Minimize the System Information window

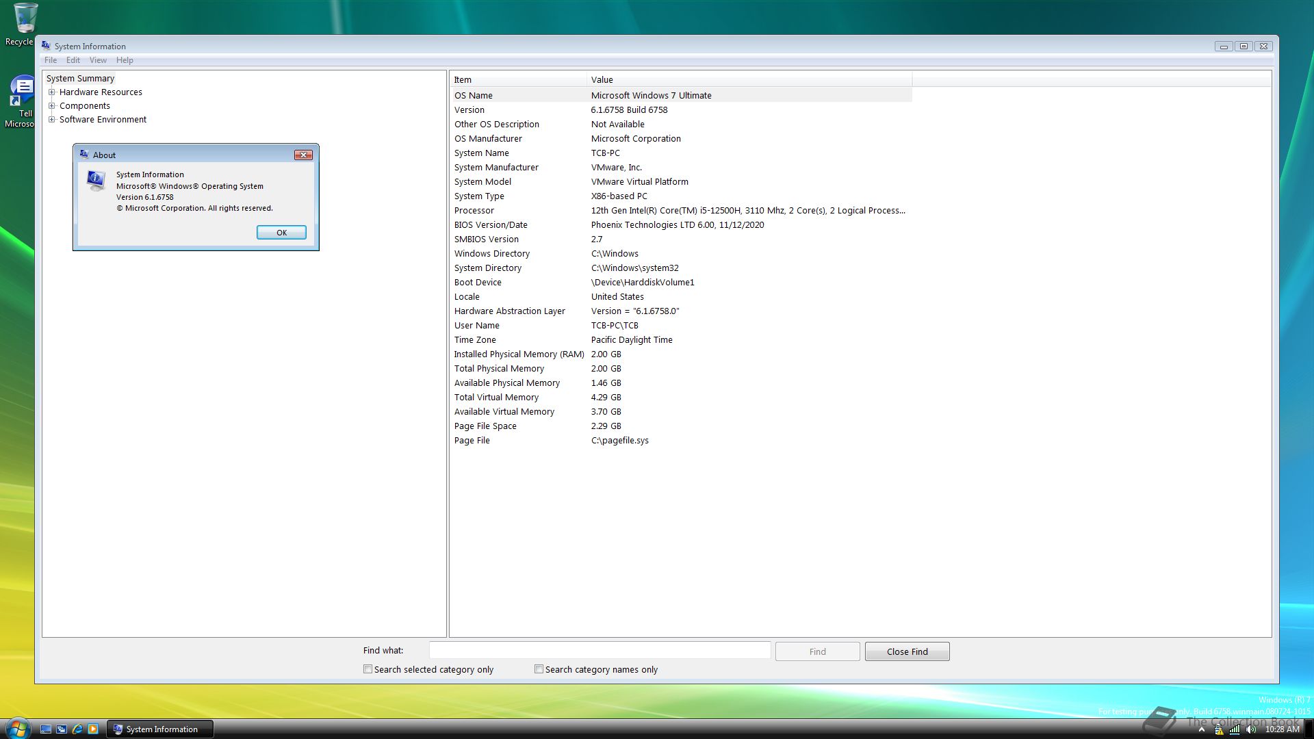click(1224, 47)
